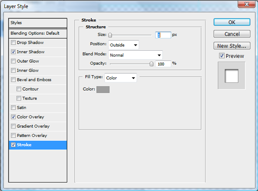Uncheck the Stroke checkbox
The image size is (258, 191).
pos(13,145)
